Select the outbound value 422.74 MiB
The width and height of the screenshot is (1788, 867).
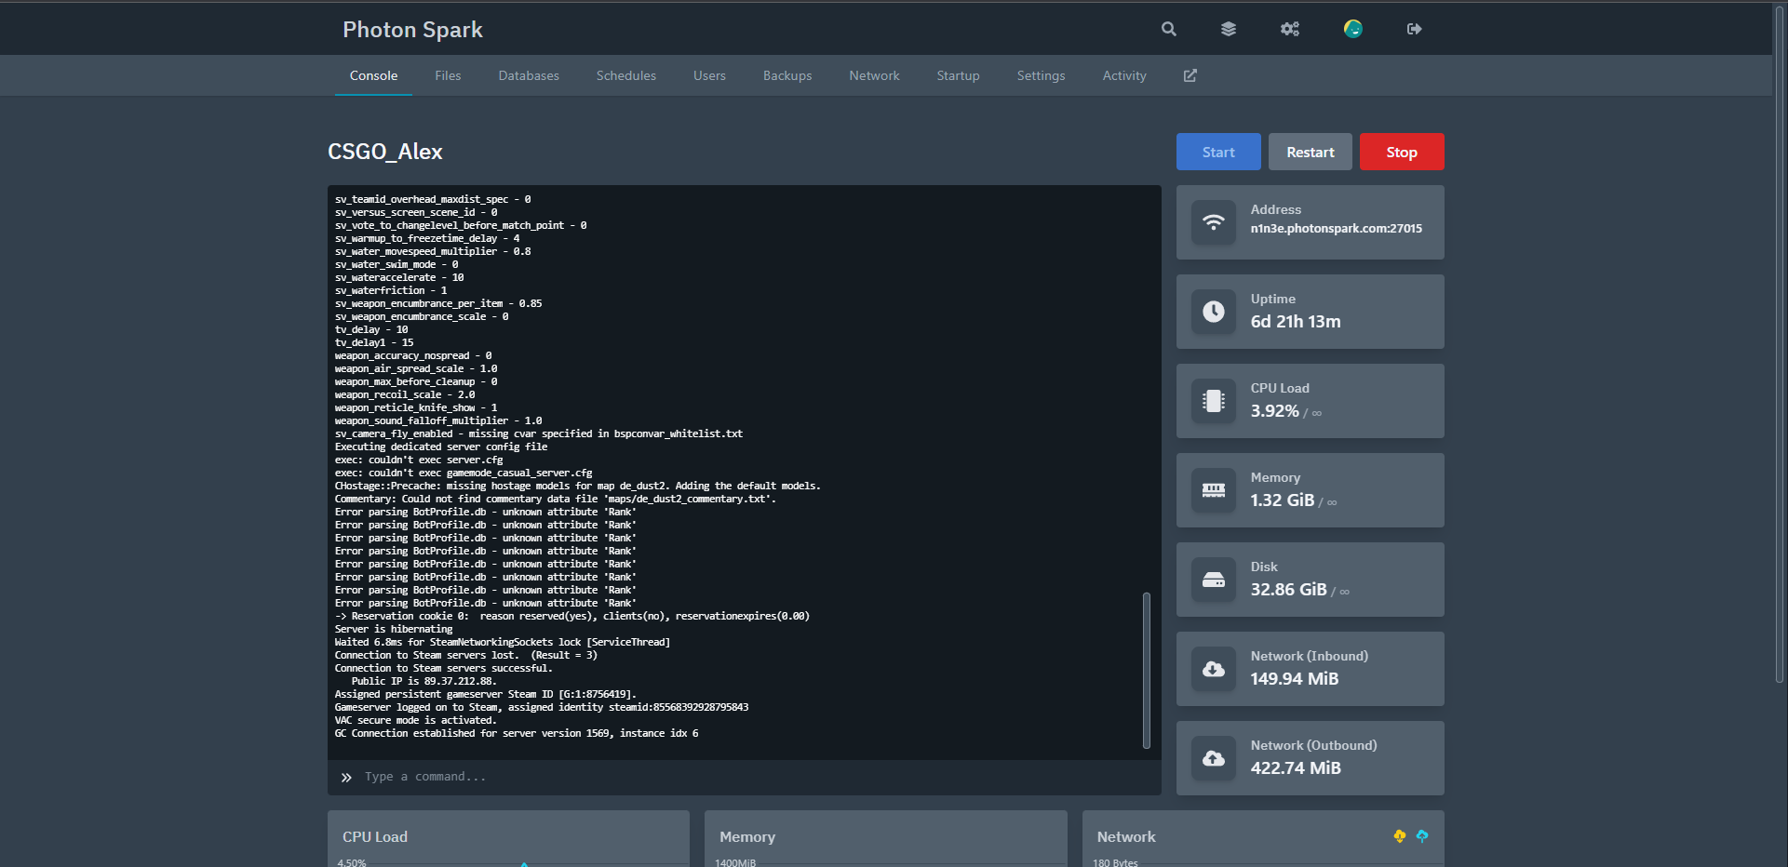1296,768
